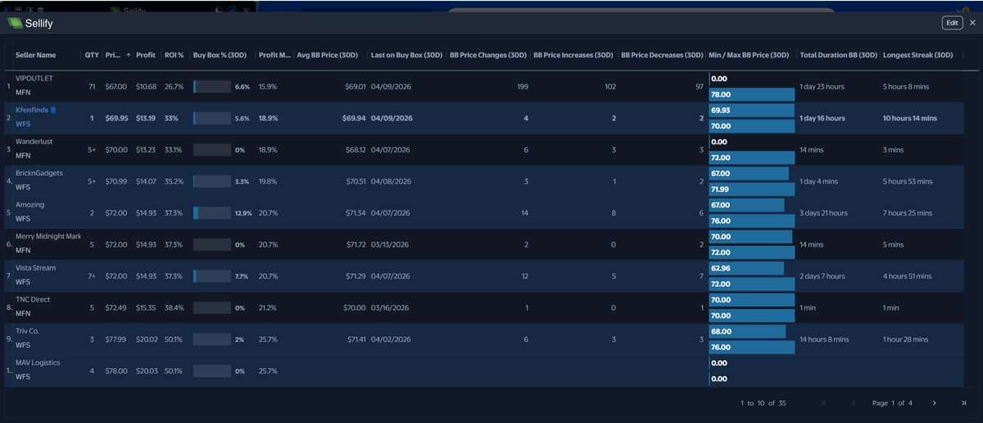
Task: Click the $20.03 profit for MAV Logistics
Action: (146, 371)
